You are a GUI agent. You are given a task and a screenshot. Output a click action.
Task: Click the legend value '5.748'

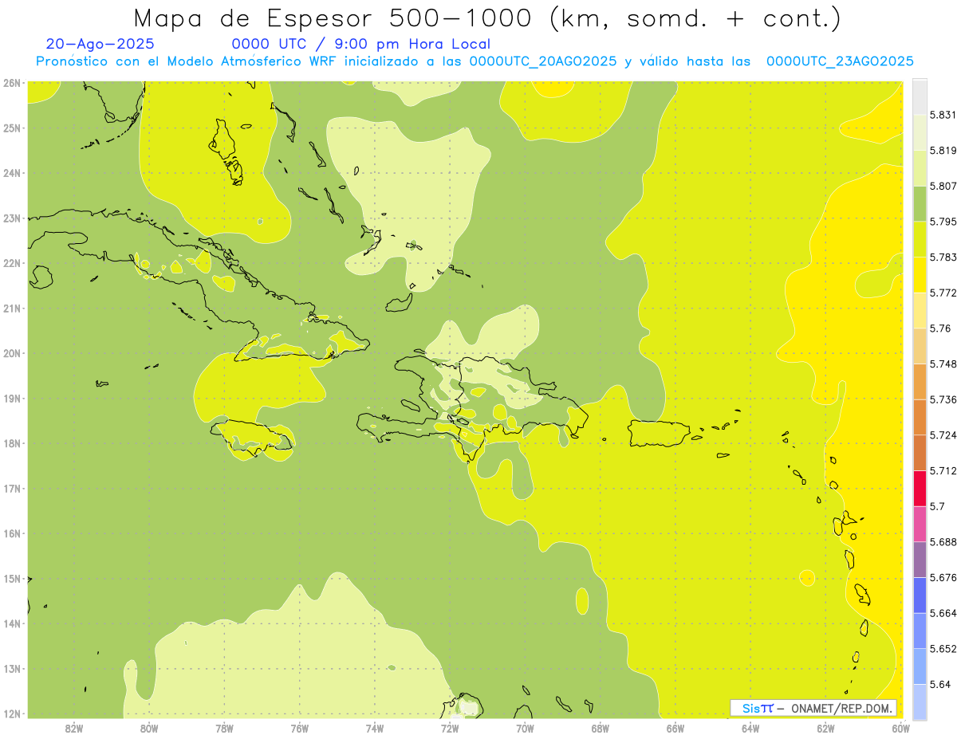tap(943, 364)
